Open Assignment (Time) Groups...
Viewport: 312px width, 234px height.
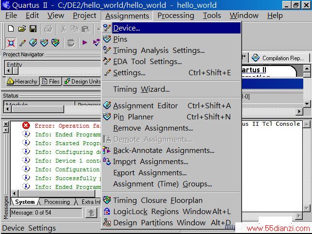click(x=172, y=184)
